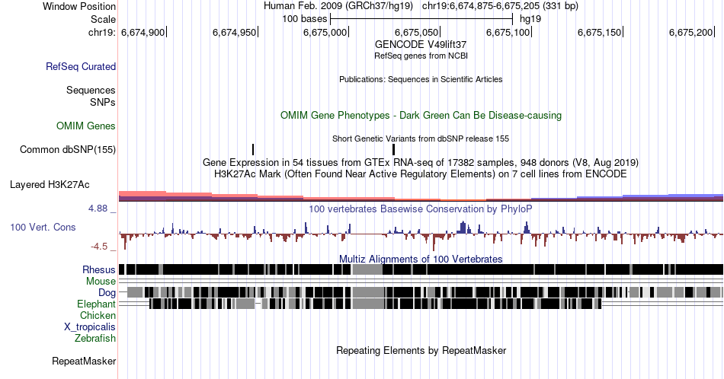Open the GENCODE V49lift37 track title
This screenshot has width=724, height=379.
(421, 45)
